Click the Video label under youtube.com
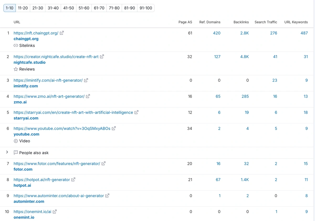Viewport: 315px width, 221px height. tap(25, 141)
